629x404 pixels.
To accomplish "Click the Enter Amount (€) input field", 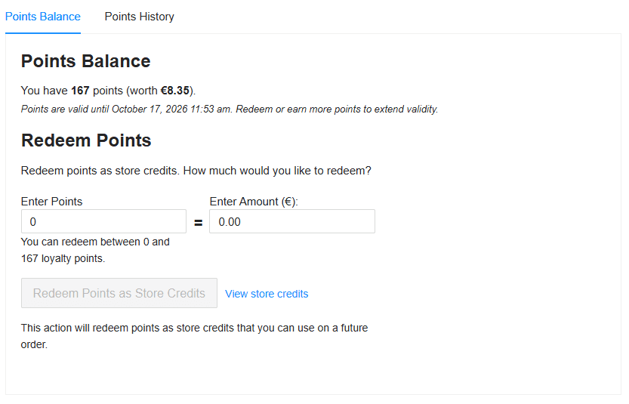I will (x=291, y=221).
